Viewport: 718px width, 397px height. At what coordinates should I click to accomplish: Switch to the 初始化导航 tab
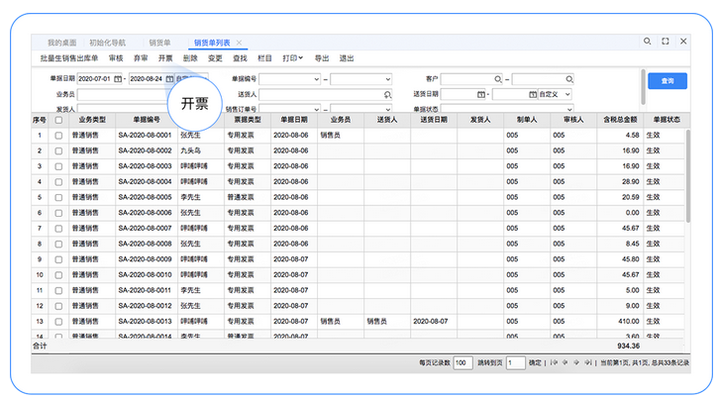(x=107, y=43)
